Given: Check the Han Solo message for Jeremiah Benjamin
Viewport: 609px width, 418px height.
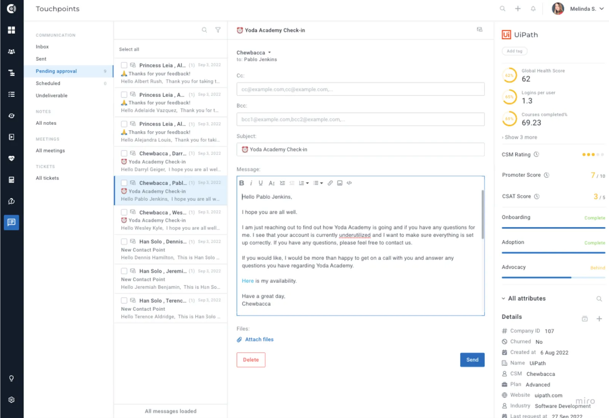Looking at the screenshot, I should (x=124, y=271).
